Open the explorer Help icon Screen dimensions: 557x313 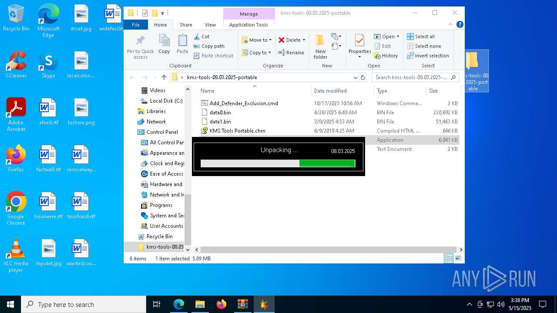[460, 25]
